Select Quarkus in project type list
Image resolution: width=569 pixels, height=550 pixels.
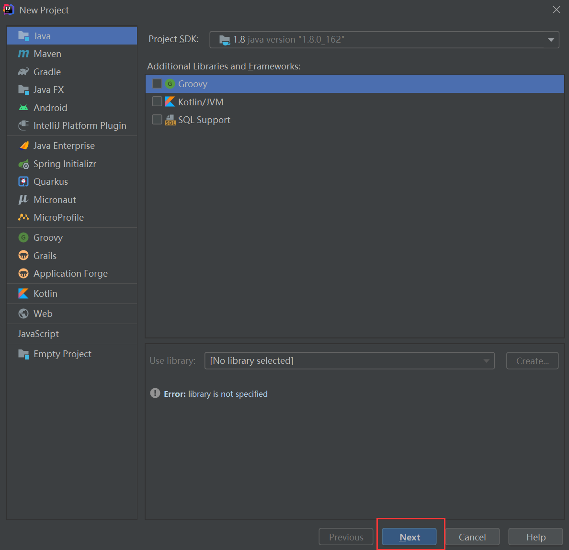pos(72,181)
